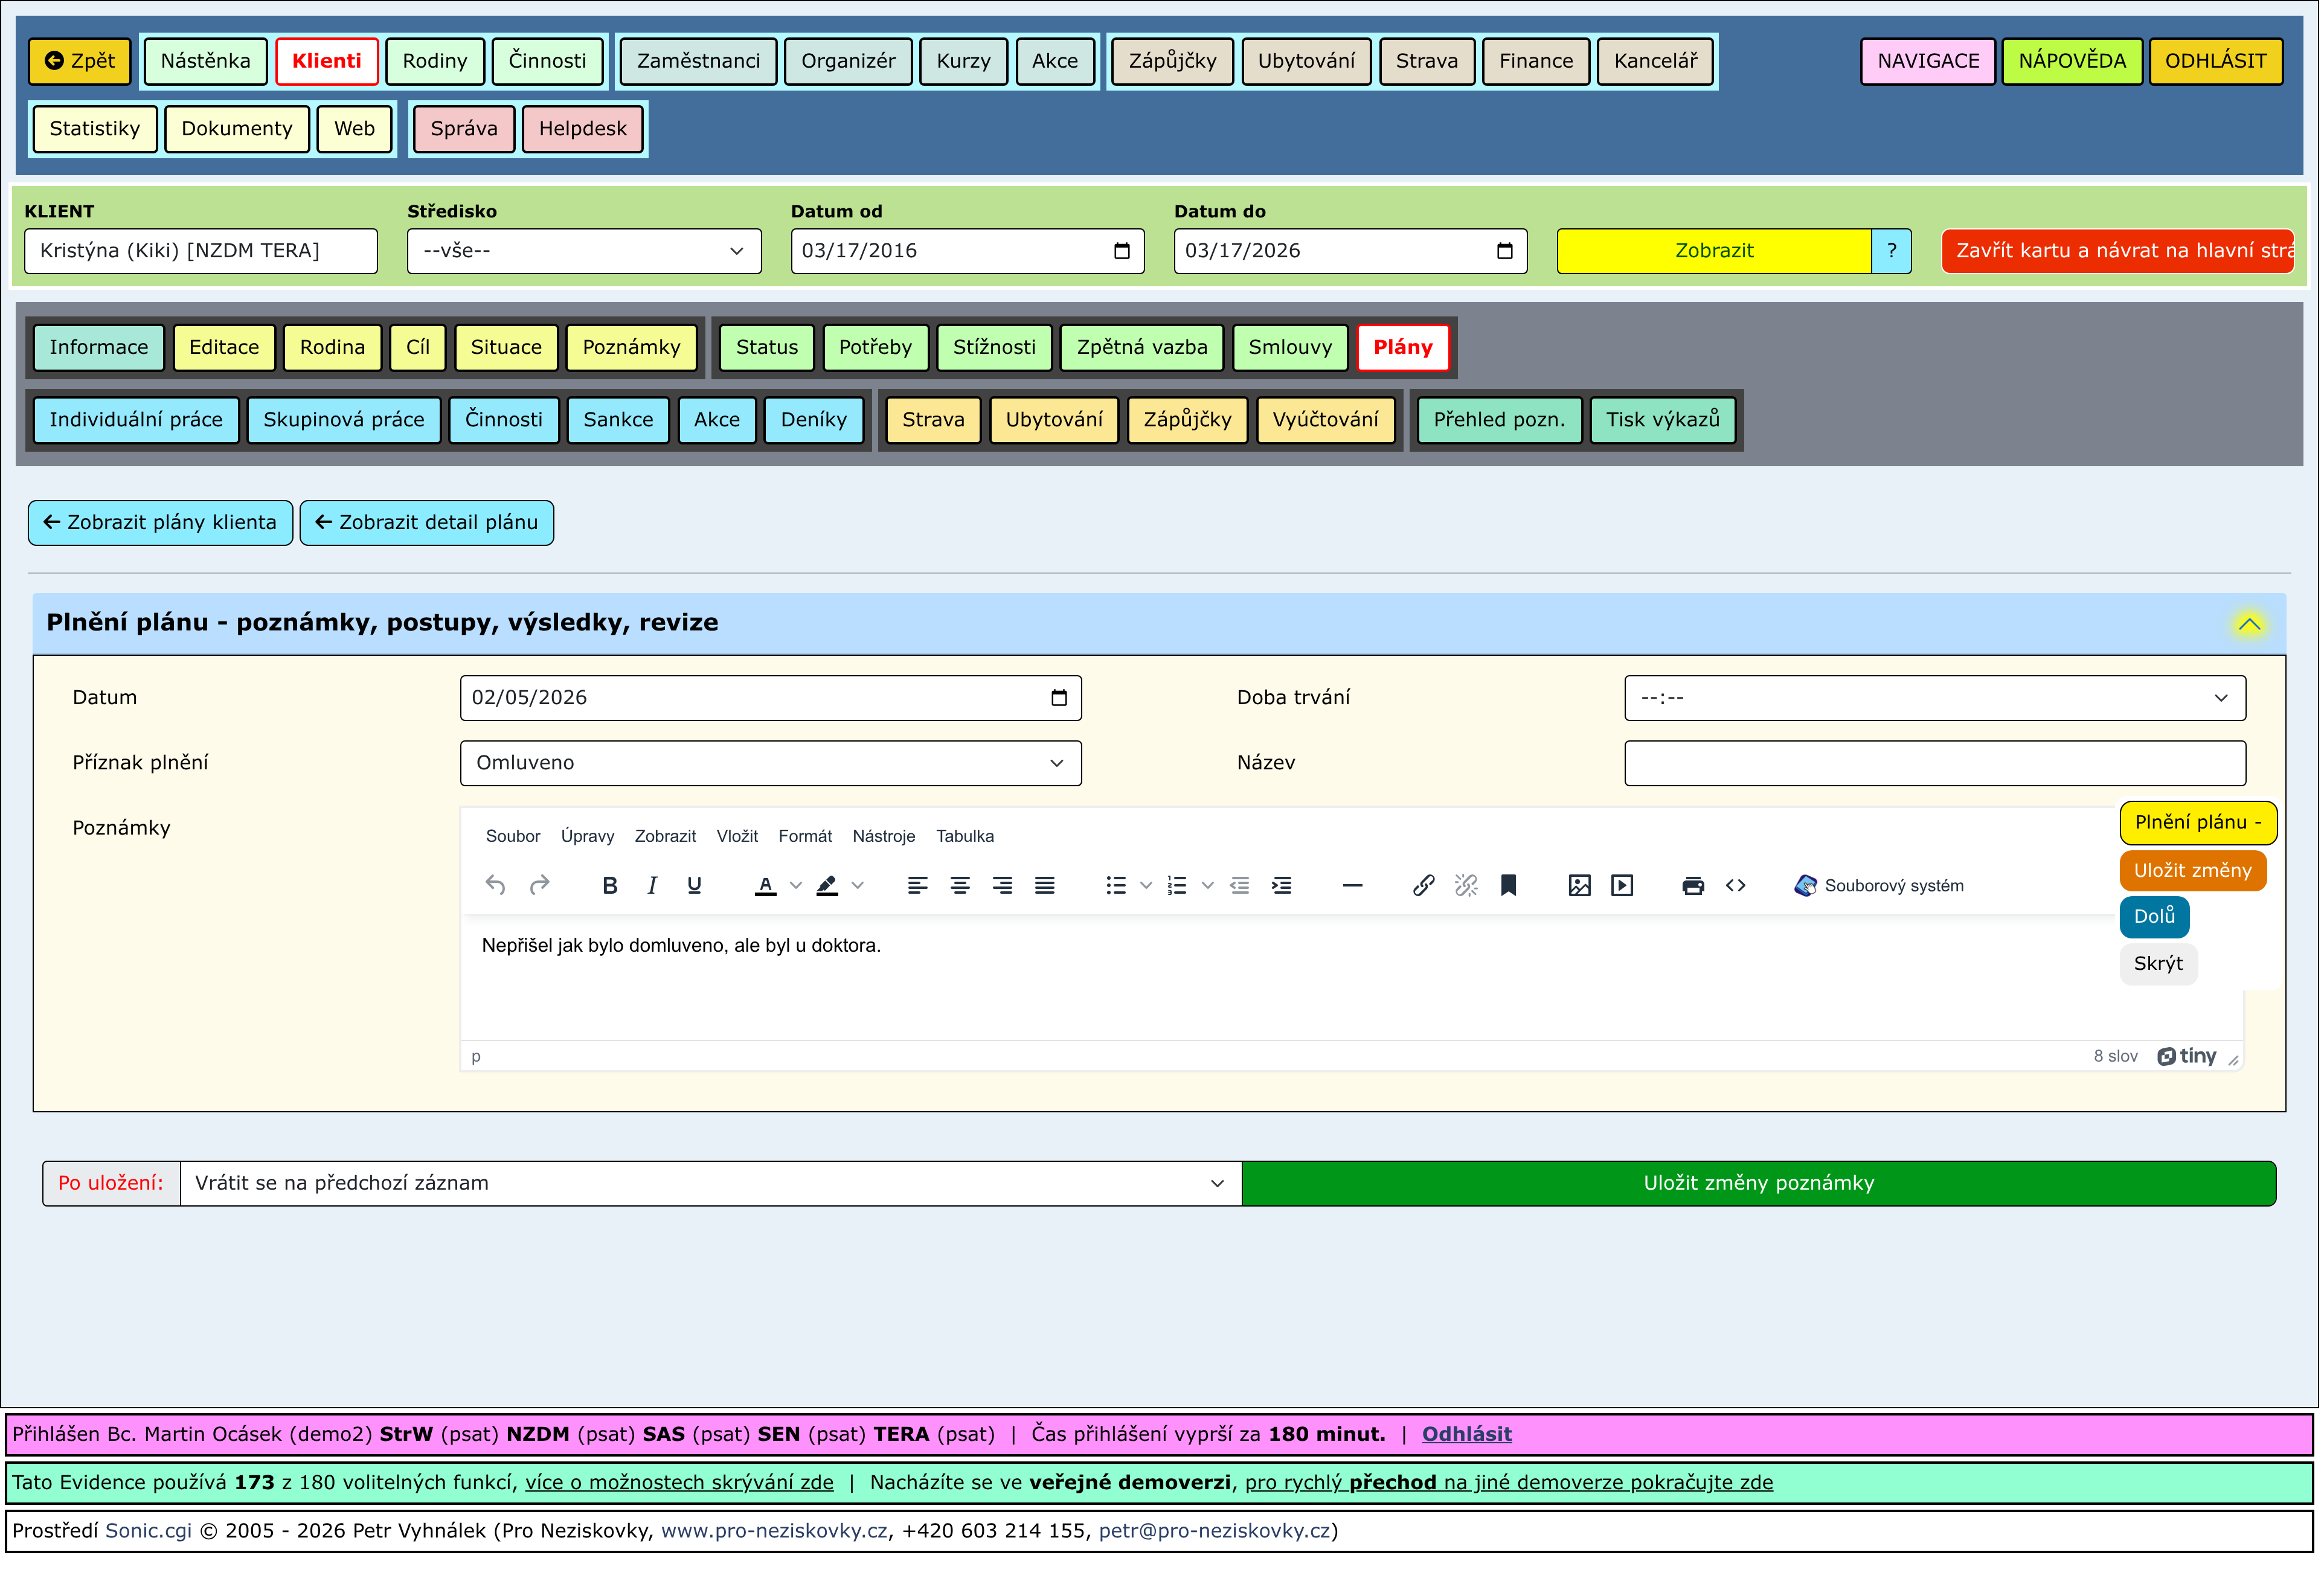The image size is (2324, 1587).
Task: Click the print icon in editor toolbar
Action: pyautogui.click(x=1692, y=886)
